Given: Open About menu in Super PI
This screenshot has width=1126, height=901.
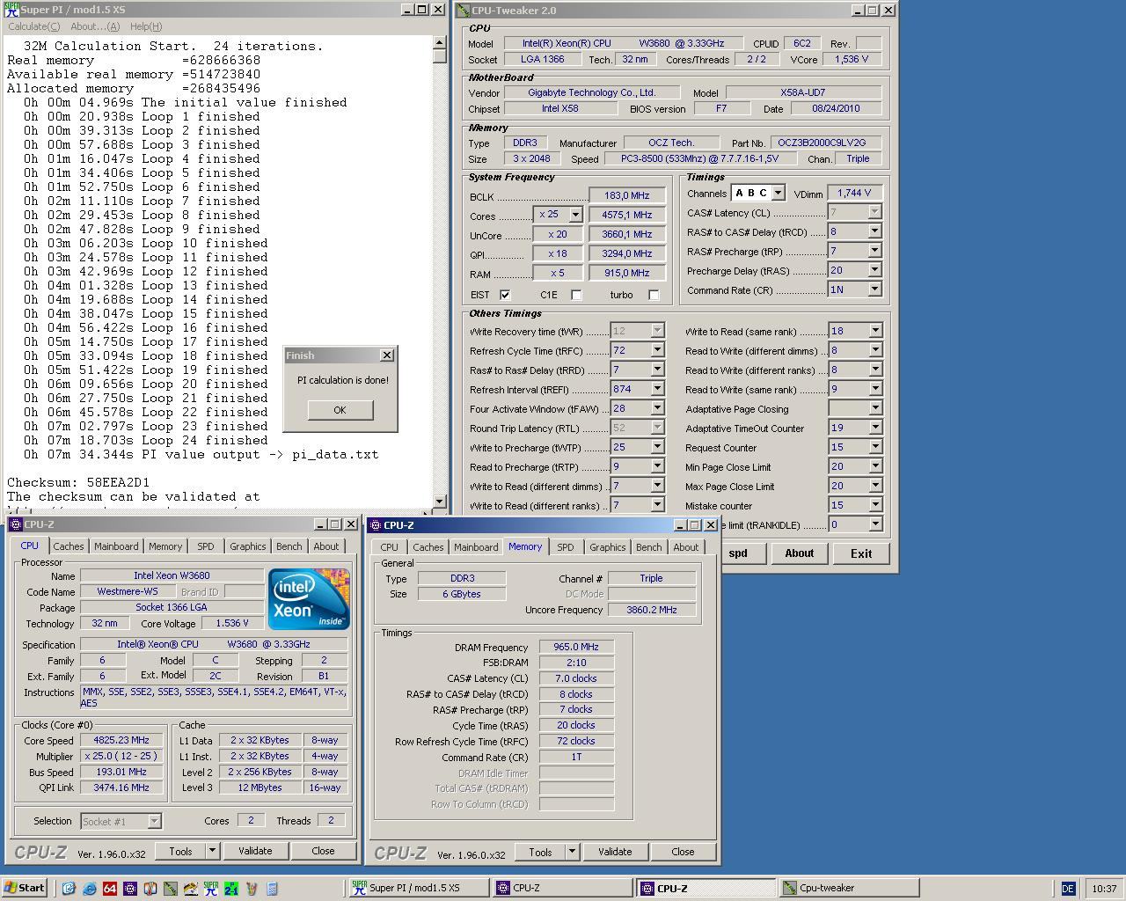Looking at the screenshot, I should [x=95, y=26].
